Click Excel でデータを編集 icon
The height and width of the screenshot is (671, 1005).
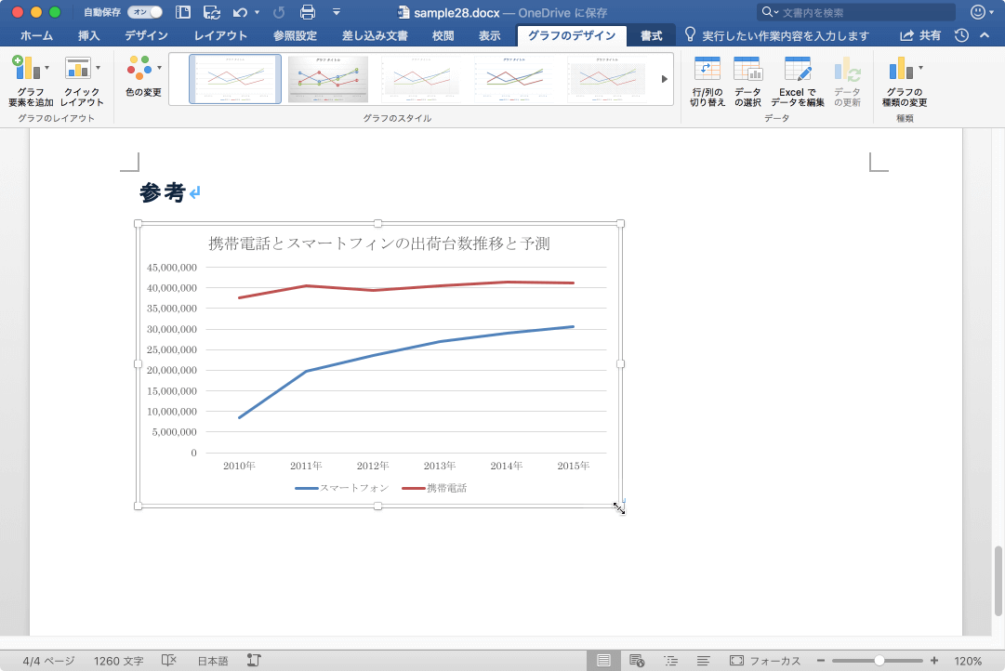[x=798, y=81]
